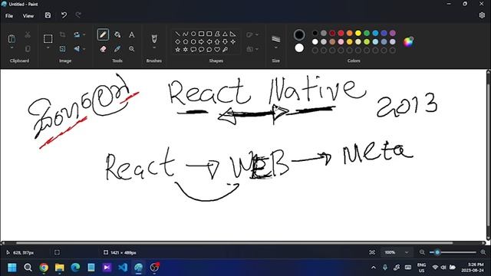This screenshot has width=491, height=276.
Task: Open the clock showing 5:26 PM
Action: click(473, 268)
